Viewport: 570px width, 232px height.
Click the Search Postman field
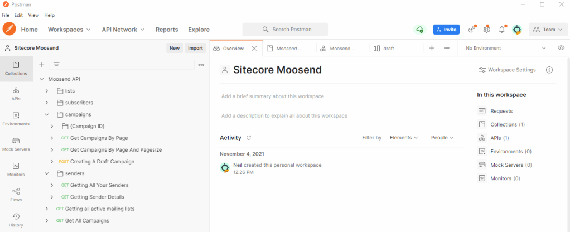coord(285,30)
